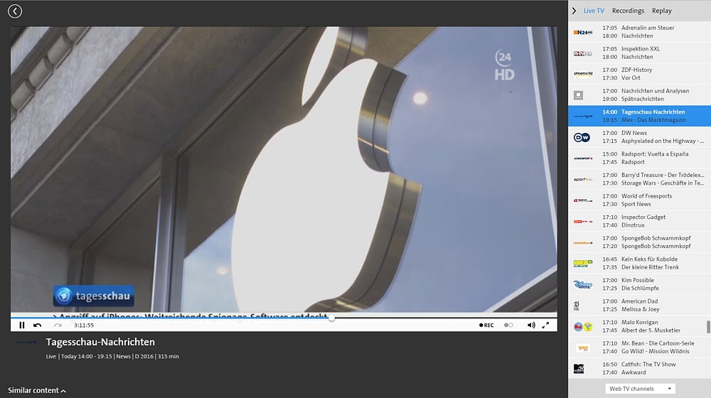This screenshot has height=398, width=711.
Task: Click the video player picture
Action: pos(284,169)
